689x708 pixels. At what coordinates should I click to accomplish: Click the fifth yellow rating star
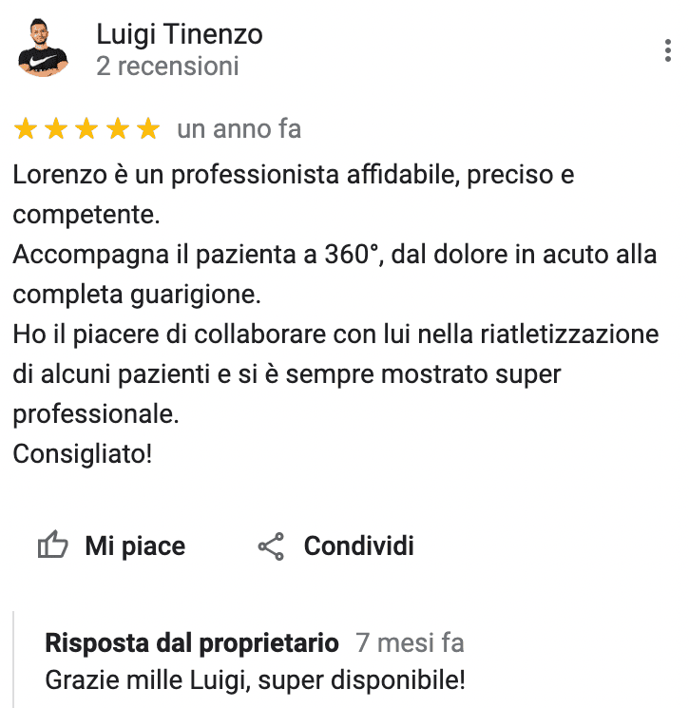click(148, 128)
